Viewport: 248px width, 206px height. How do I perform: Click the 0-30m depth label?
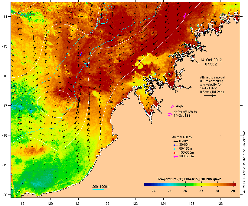pyautogui.click(x=184, y=141)
